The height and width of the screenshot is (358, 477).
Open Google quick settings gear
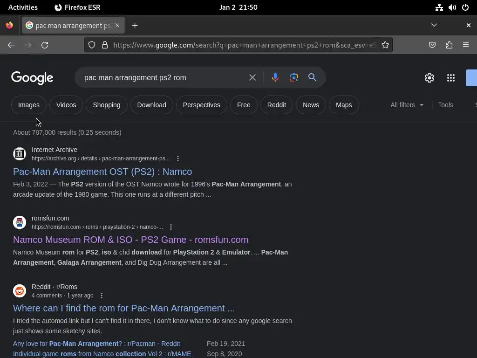click(429, 78)
